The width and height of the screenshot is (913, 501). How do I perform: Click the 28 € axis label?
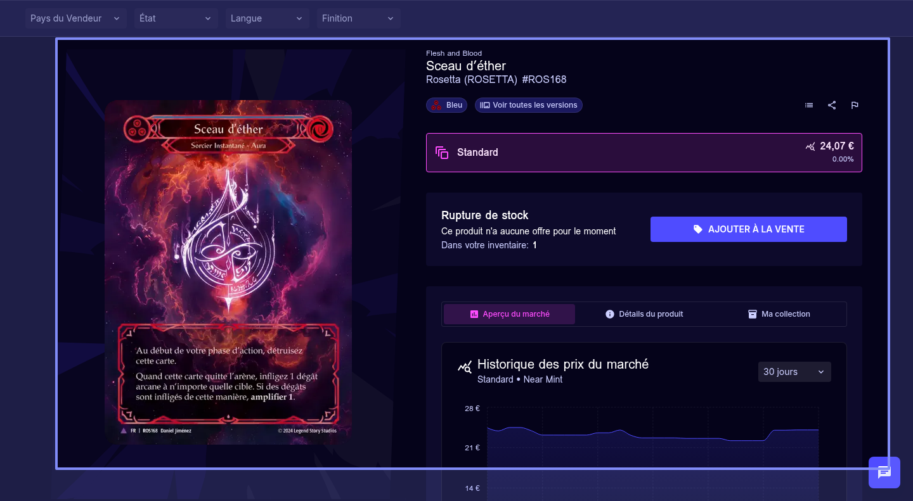tap(472, 409)
